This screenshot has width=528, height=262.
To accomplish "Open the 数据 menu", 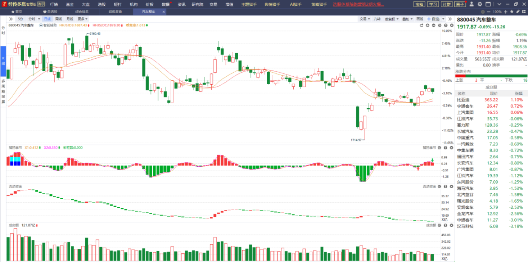I will (166, 4).
